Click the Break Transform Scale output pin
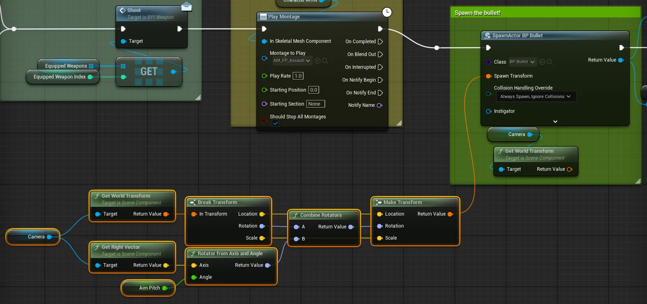 click(x=262, y=238)
